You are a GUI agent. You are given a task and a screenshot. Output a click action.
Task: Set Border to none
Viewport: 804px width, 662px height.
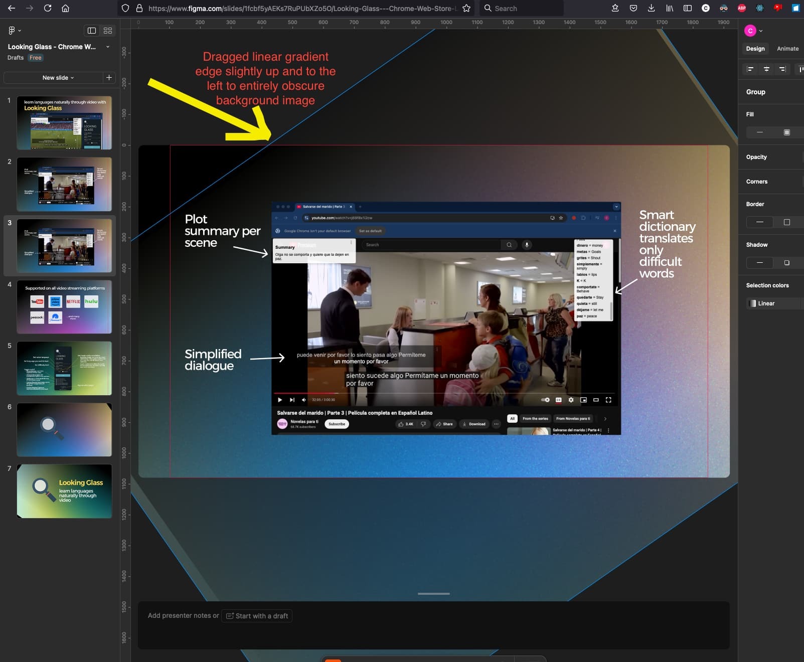pos(760,222)
